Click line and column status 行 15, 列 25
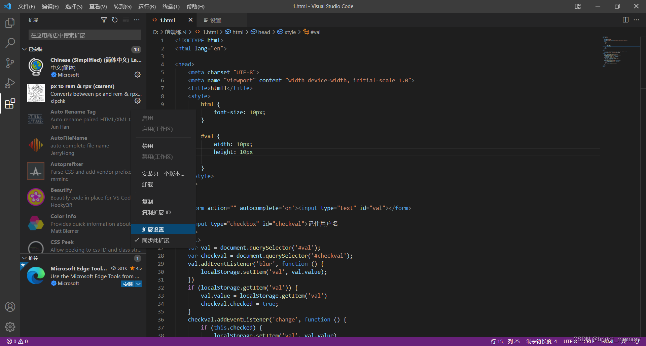The height and width of the screenshot is (346, 646). (505, 341)
